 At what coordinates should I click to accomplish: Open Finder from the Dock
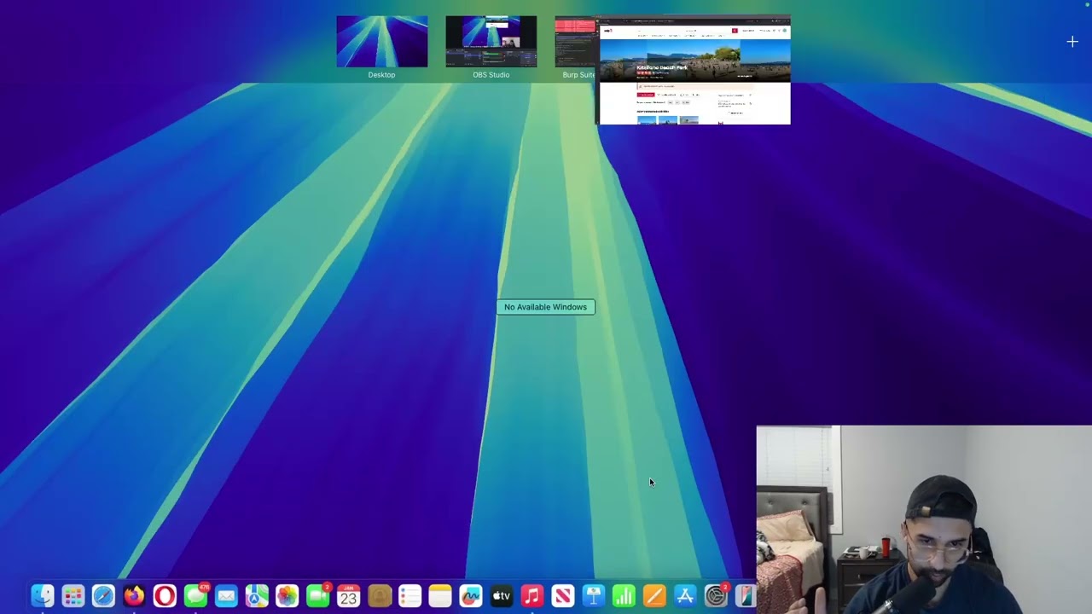pos(43,596)
